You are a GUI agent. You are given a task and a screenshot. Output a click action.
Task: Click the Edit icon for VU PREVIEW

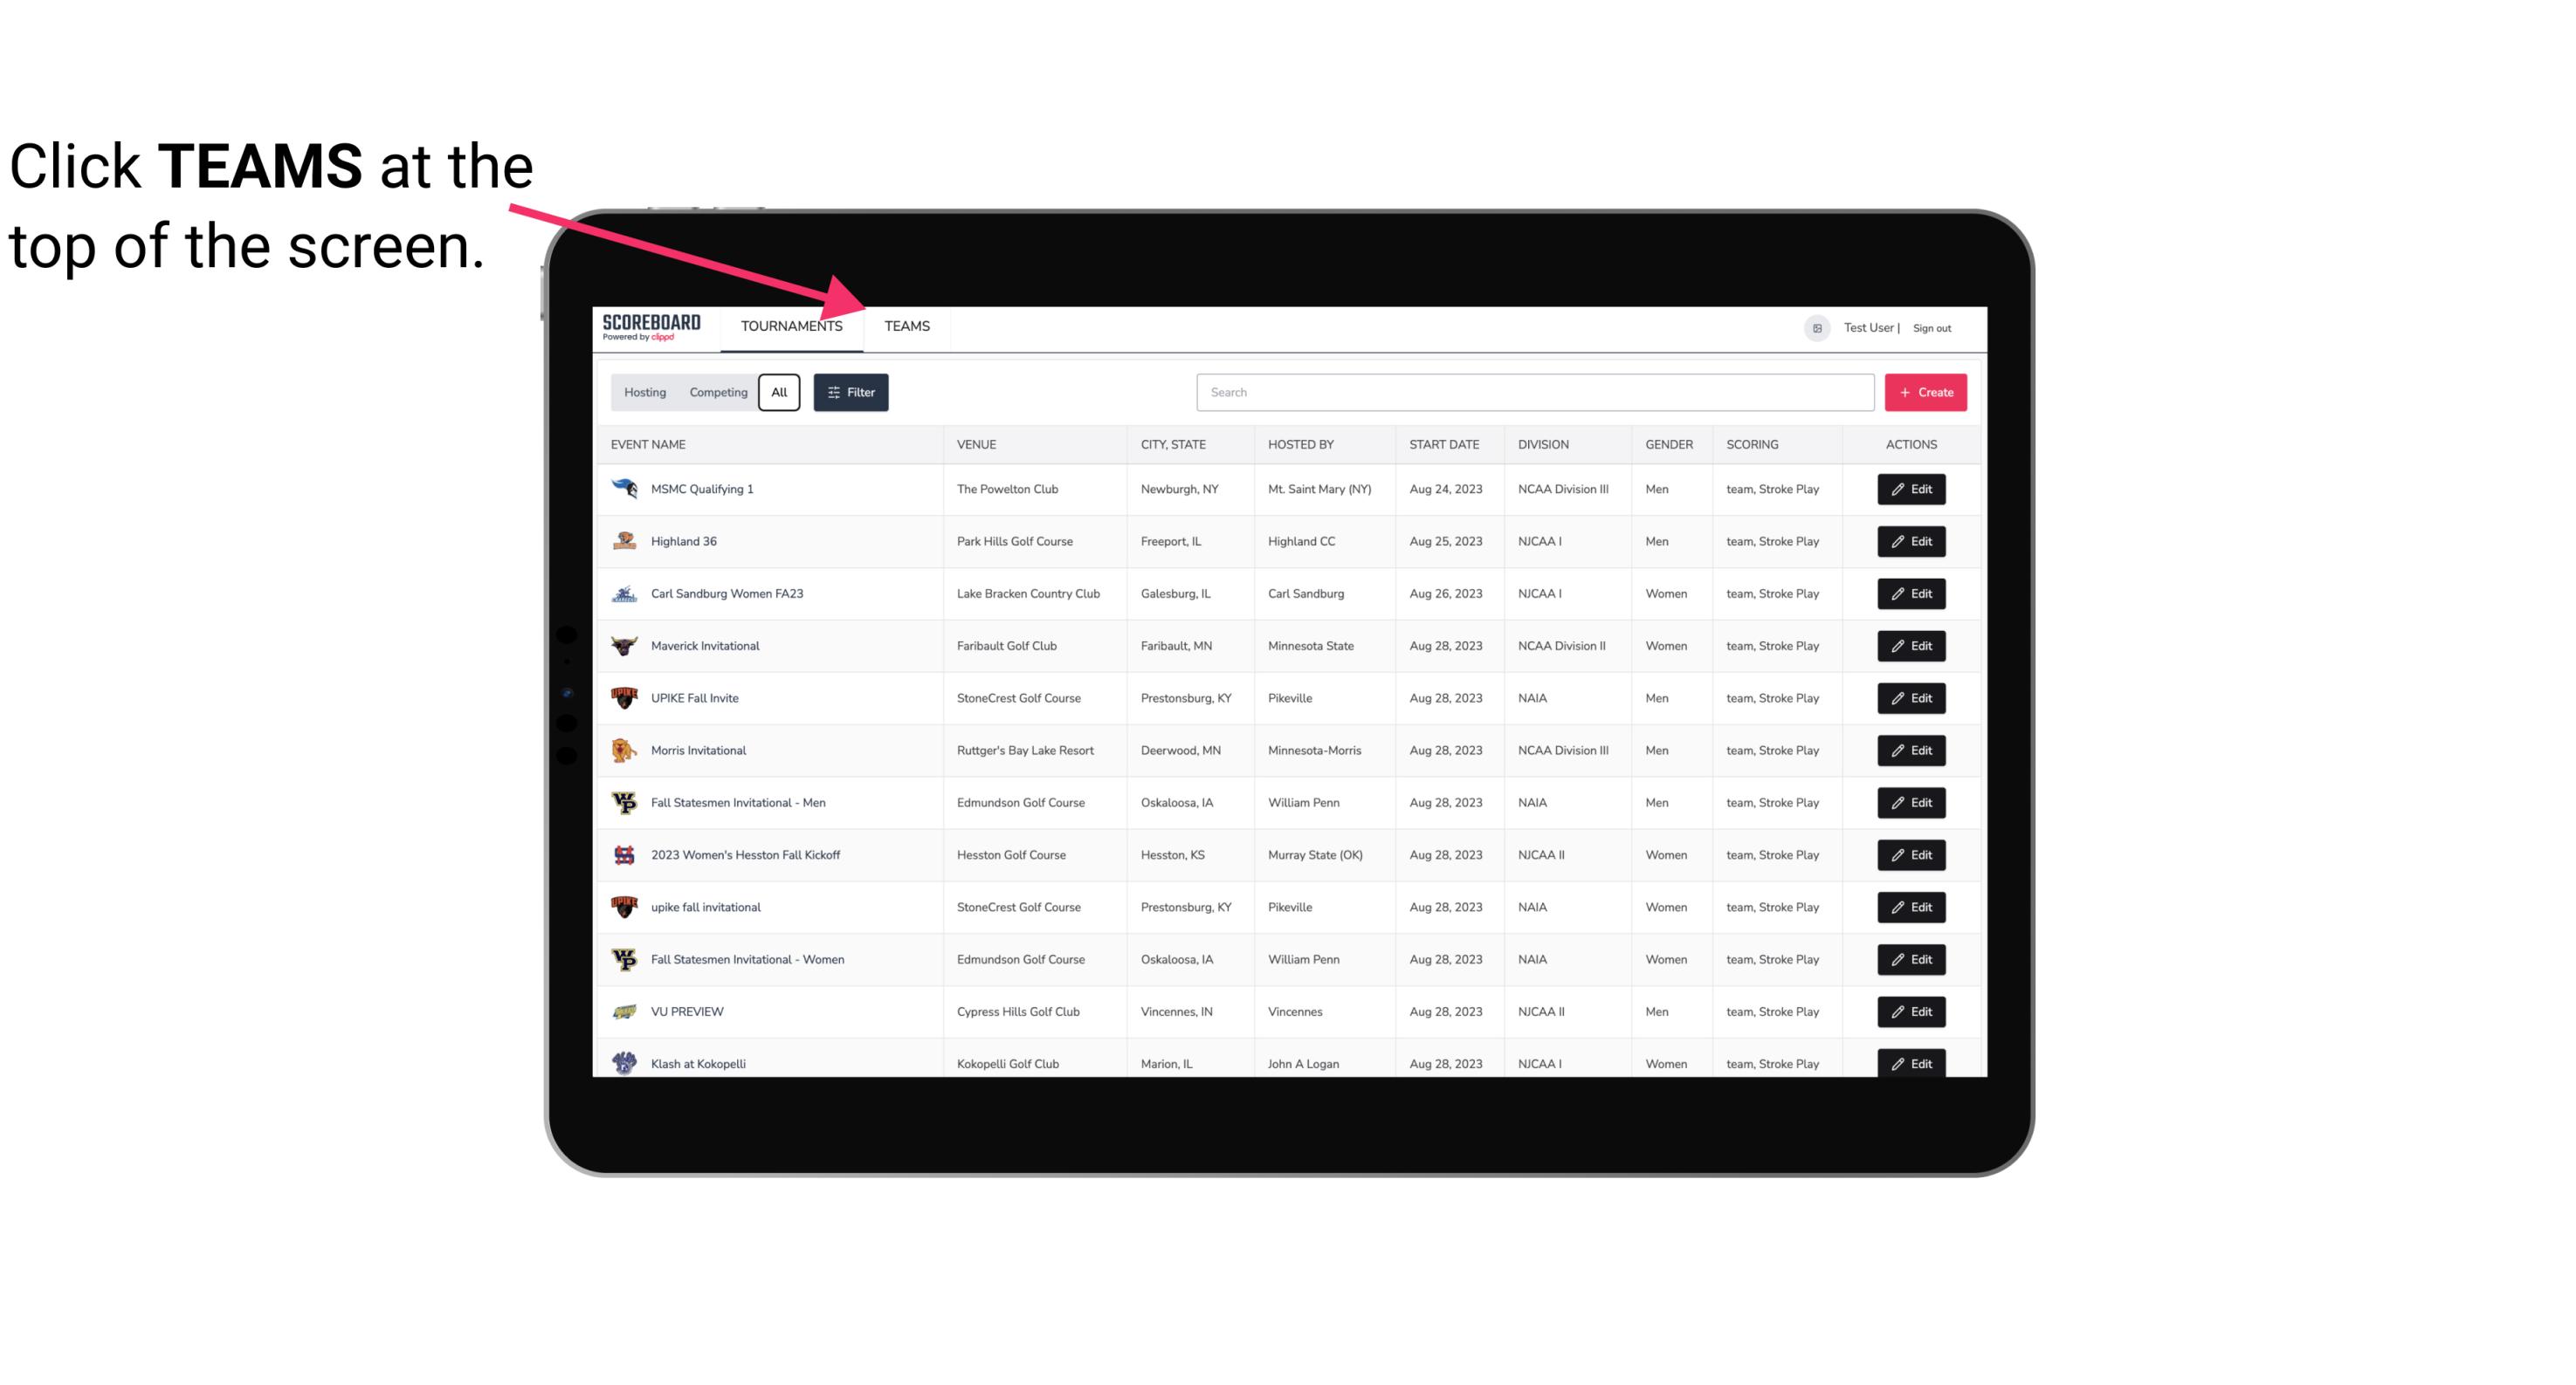pos(1911,1010)
